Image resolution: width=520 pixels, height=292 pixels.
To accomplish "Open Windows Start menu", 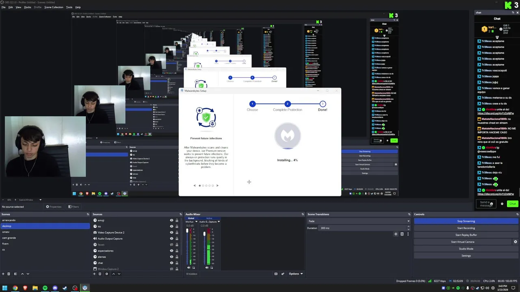I will [5, 288].
